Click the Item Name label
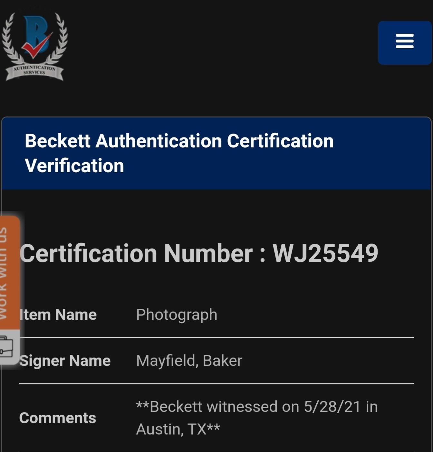 [58, 315]
